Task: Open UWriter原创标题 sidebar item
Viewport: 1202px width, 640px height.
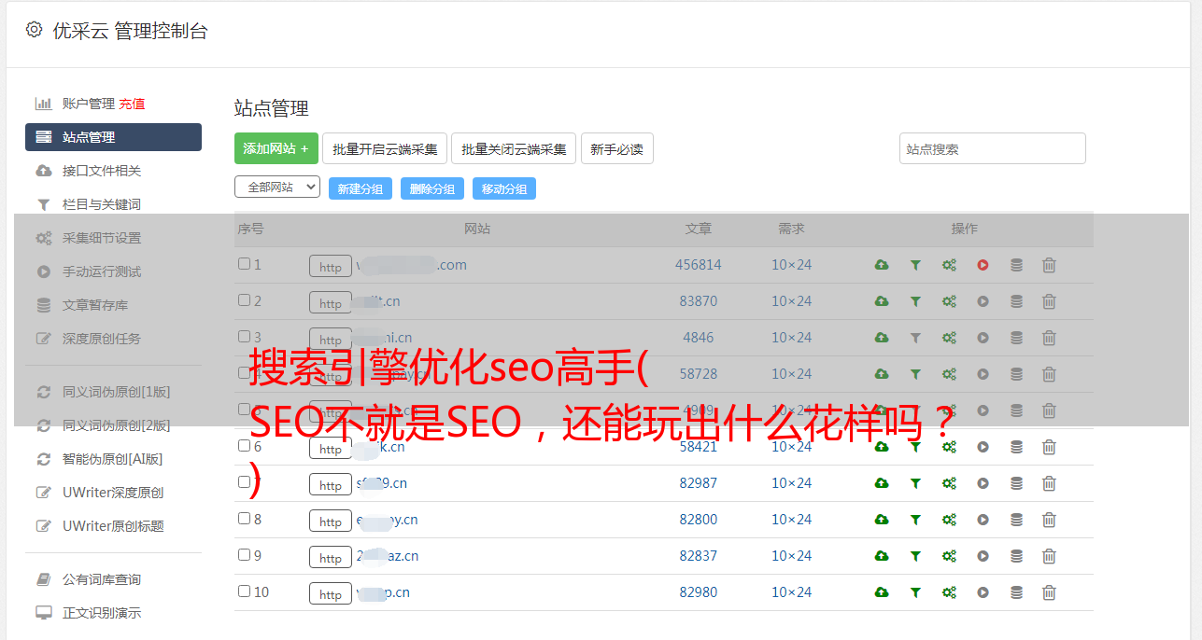Action: [113, 526]
